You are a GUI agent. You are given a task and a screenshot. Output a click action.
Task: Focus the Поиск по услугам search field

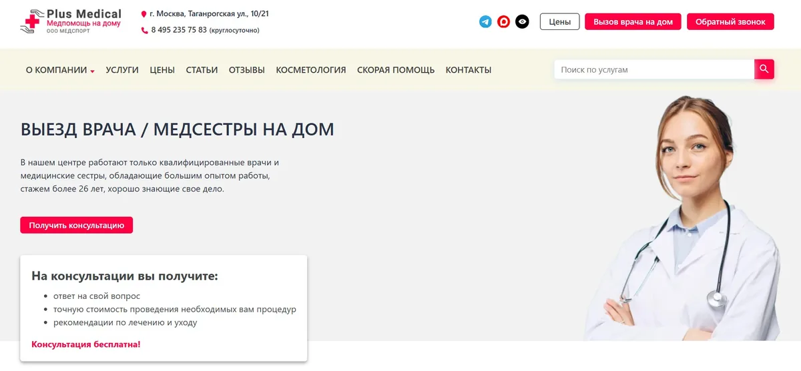654,69
